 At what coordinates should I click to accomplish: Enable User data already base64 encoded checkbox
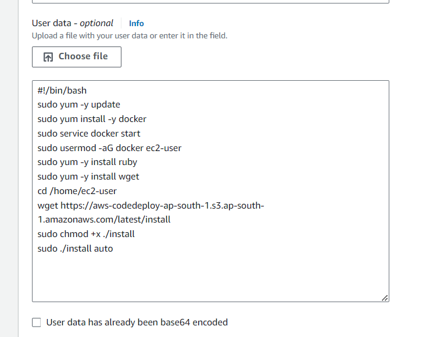(36, 322)
